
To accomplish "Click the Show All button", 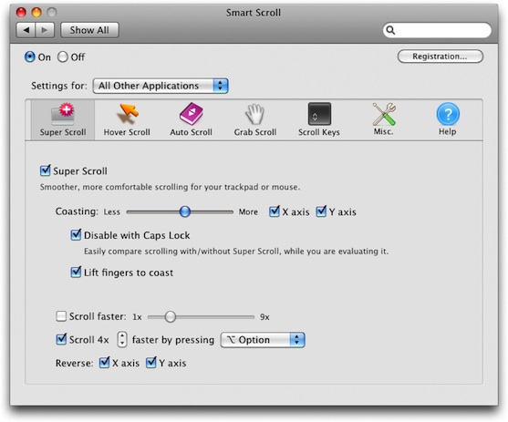I will [x=89, y=30].
